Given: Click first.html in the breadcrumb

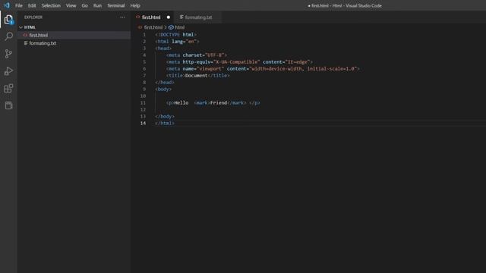Looking at the screenshot, I should pyautogui.click(x=153, y=27).
